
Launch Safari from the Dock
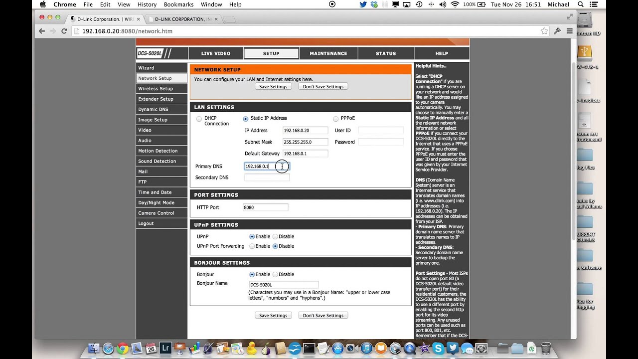[x=108, y=348]
